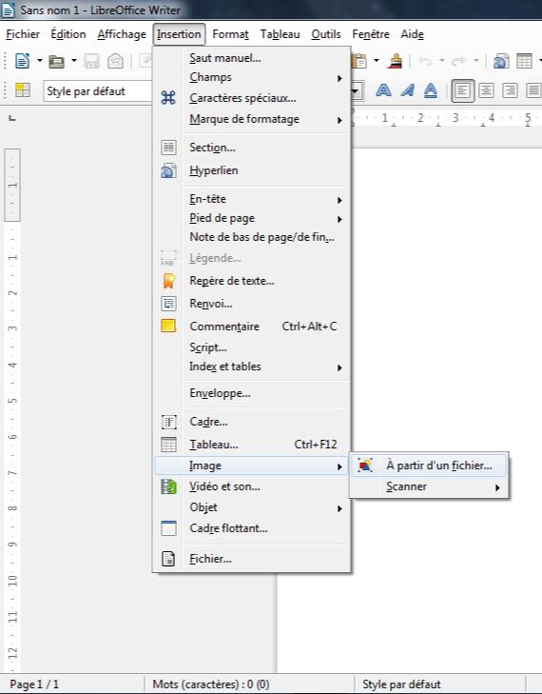Expand the Index et tables submenu
The height and width of the screenshot is (694, 542).
point(253,367)
